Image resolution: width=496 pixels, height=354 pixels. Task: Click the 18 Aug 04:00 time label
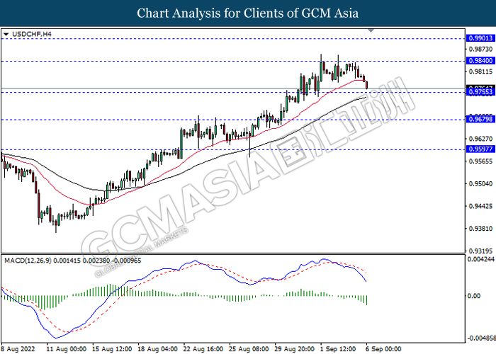click(x=157, y=349)
